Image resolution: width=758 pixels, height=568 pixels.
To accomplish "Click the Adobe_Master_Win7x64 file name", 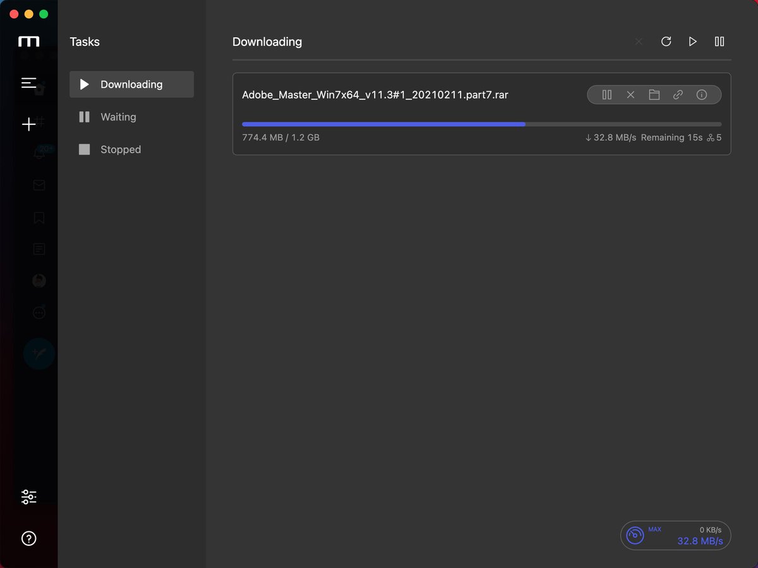I will tap(375, 95).
